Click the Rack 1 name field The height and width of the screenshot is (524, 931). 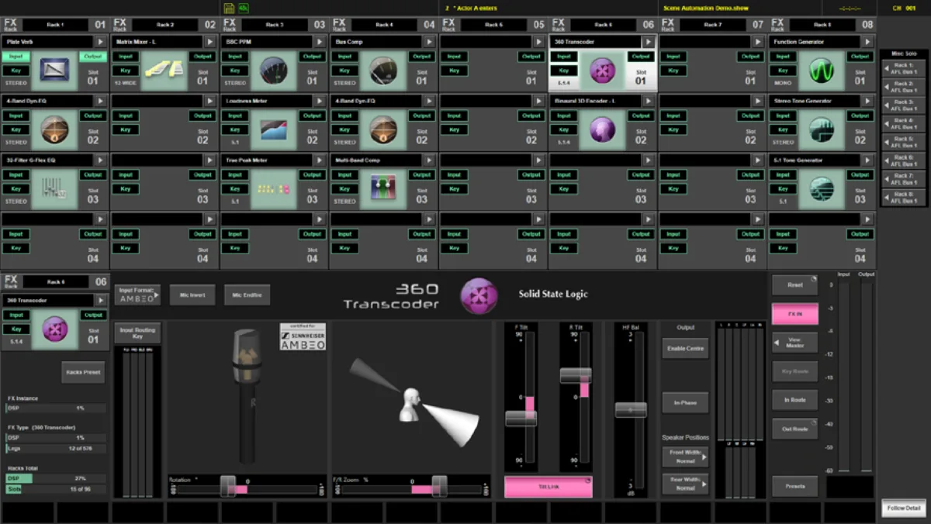click(54, 25)
